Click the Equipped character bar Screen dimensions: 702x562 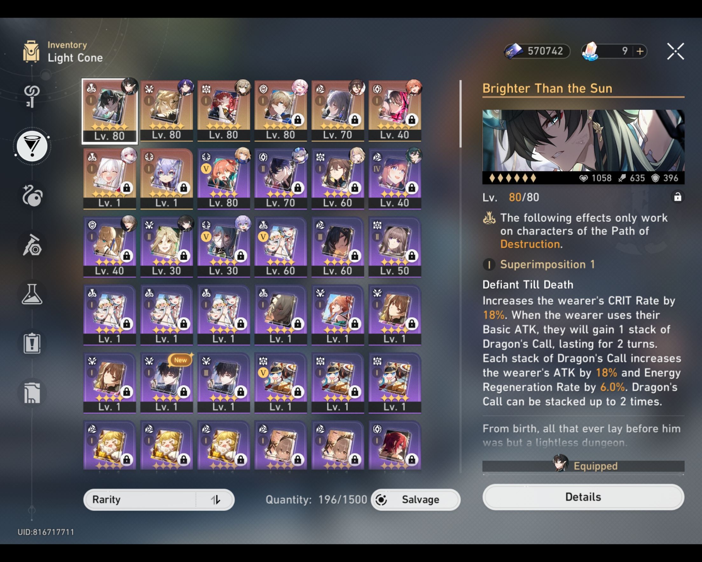point(583,466)
